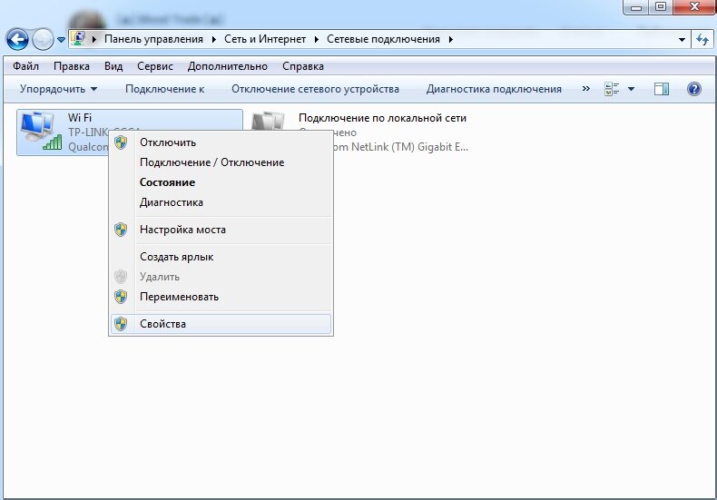Image resolution: width=717 pixels, height=500 pixels.
Task: Click the disabled 'Удалить' menu item
Action: pos(221,277)
